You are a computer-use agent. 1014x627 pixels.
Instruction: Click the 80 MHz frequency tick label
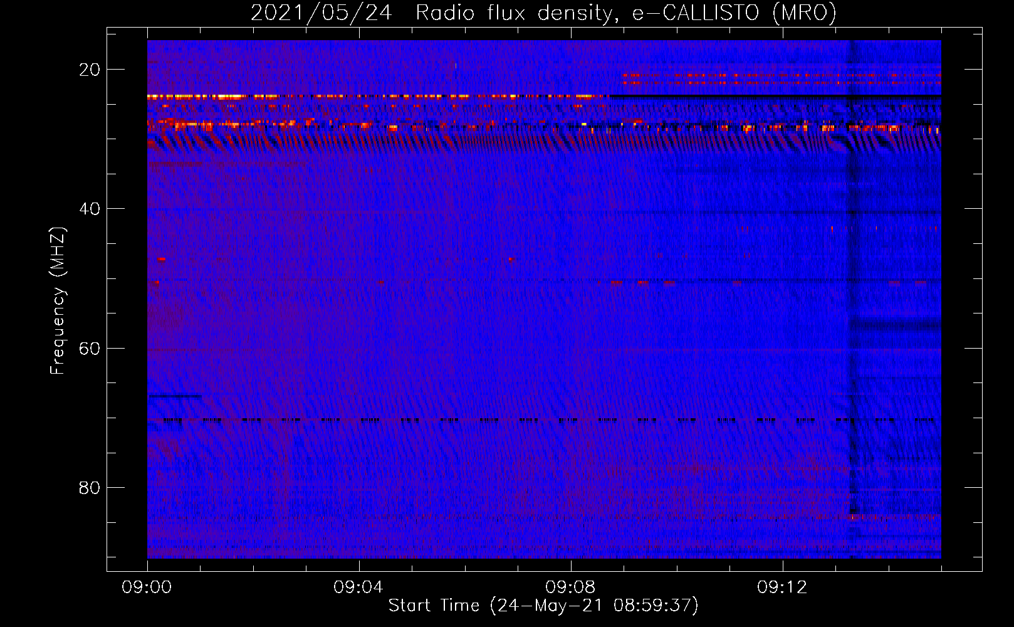[90, 487]
